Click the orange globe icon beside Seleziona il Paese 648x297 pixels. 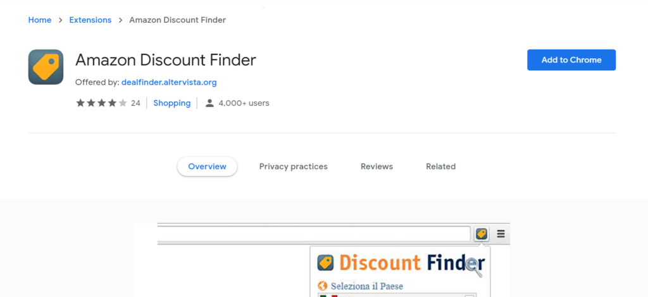(322, 286)
